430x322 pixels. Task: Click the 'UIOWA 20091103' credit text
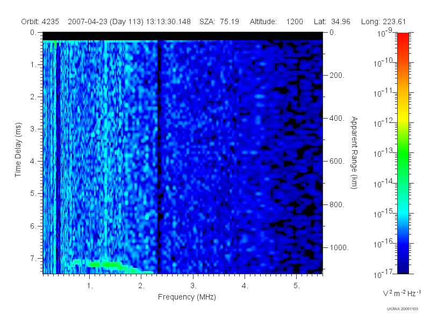click(402, 309)
